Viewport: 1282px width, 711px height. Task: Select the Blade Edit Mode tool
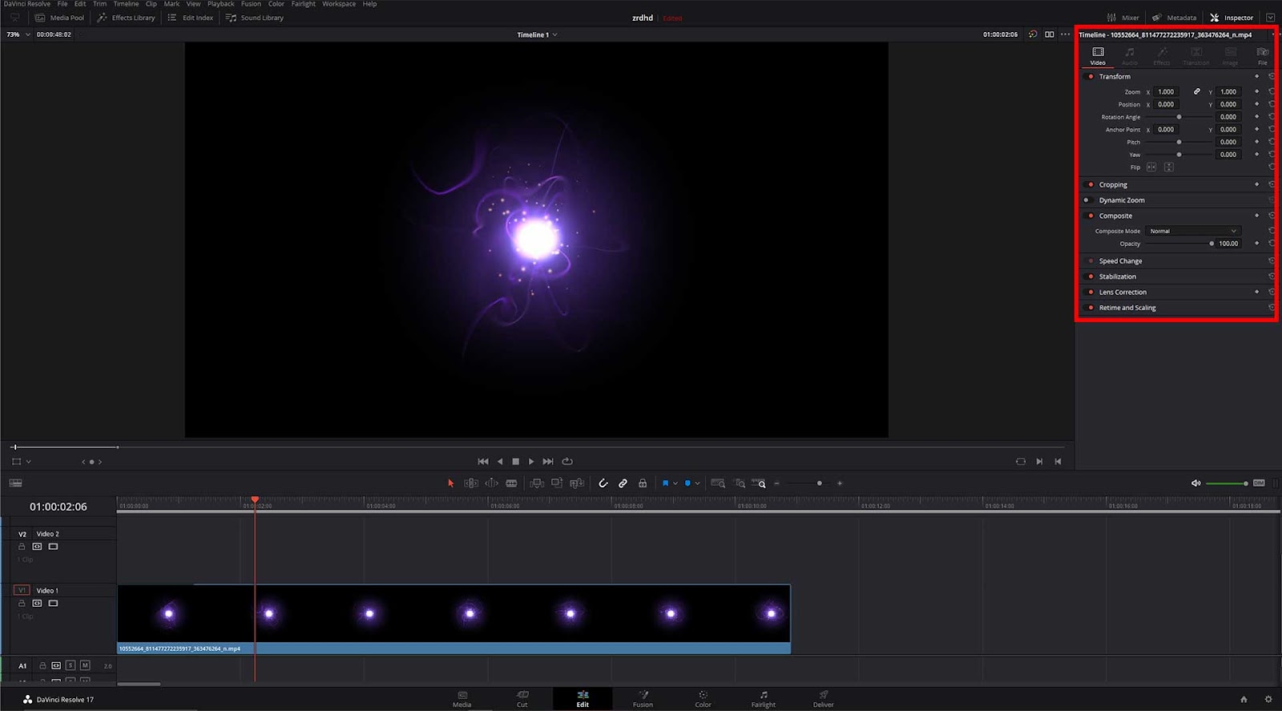[511, 483]
